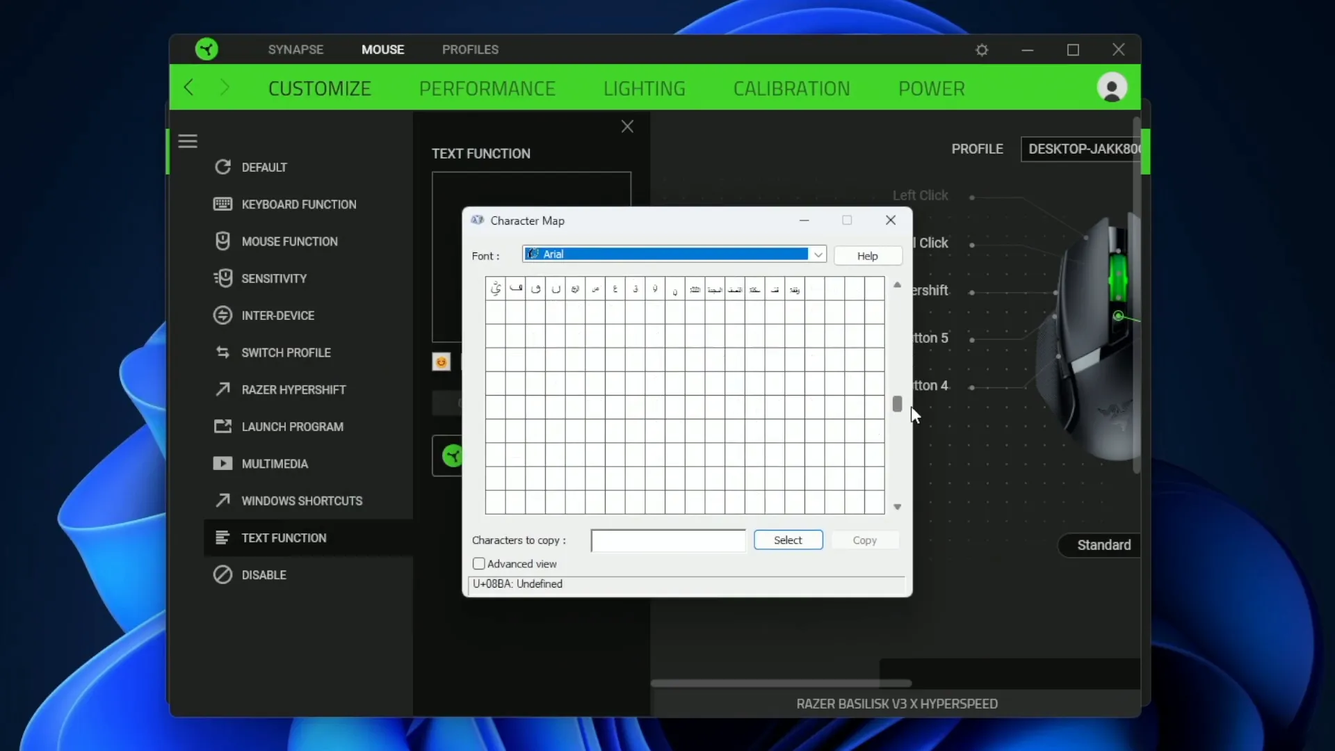Enable the Advanced view checkbox
1335x751 pixels.
[478, 564]
